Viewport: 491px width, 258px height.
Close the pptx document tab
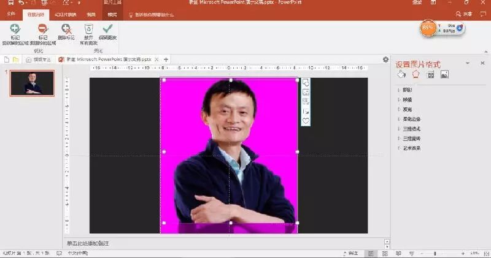pyautogui.click(x=157, y=59)
